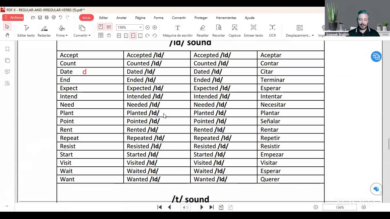Undo the last action
The image size is (390, 219).
(60, 18)
